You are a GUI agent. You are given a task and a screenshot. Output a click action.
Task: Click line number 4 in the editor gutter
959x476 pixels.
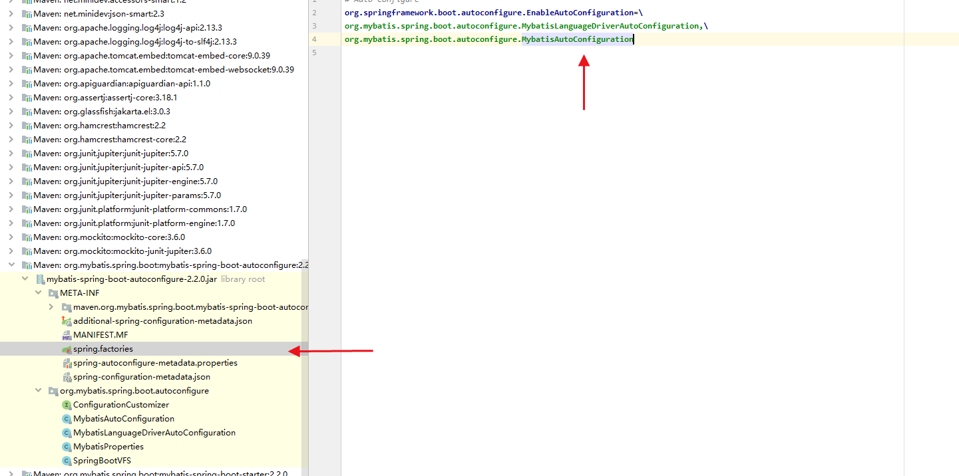click(x=313, y=39)
